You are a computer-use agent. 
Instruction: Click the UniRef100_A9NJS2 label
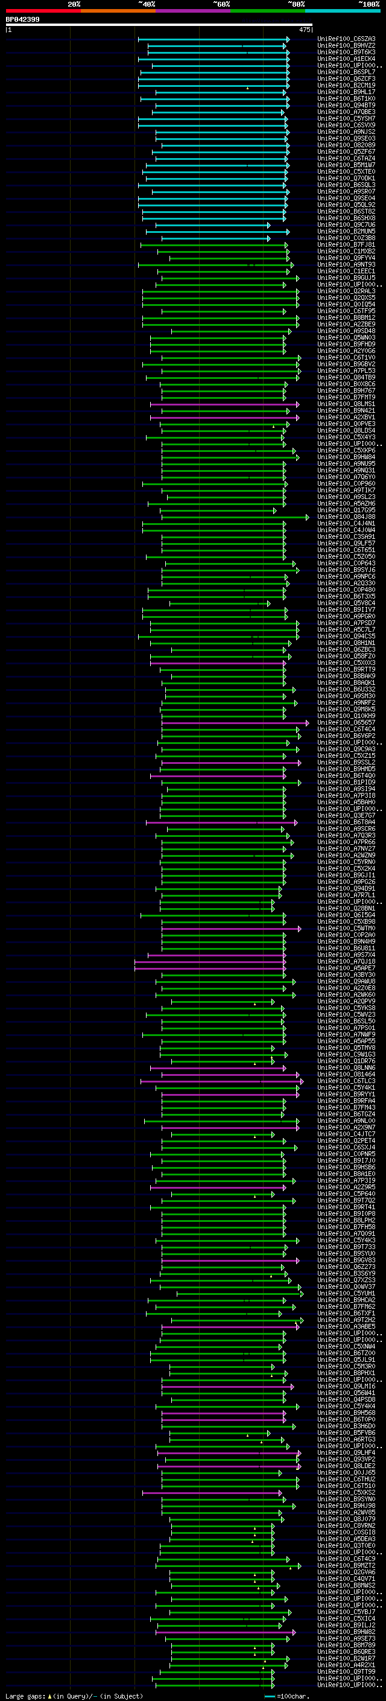[346, 132]
